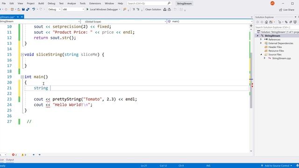Select the Solution 'StringStream' root node
The width and height of the screenshot is (299, 168).
(278, 32)
